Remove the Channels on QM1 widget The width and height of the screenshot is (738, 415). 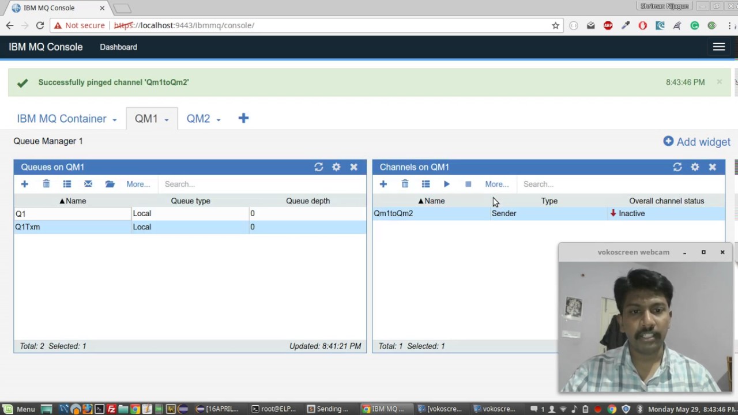click(x=713, y=167)
